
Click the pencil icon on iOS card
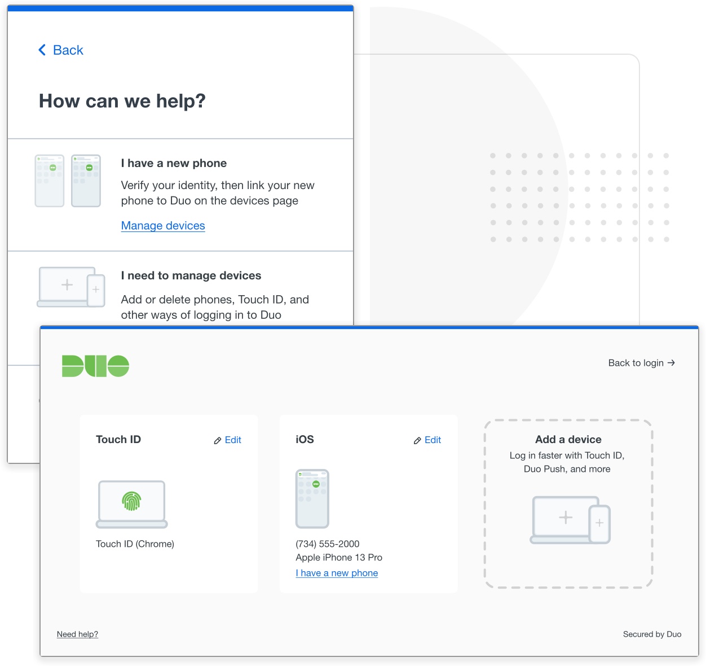[x=417, y=441]
